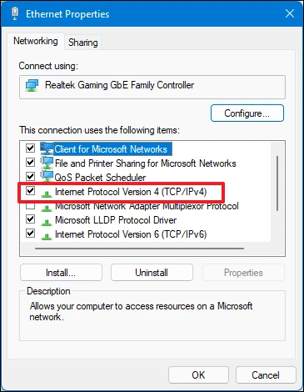Uncheck Client for Microsoft Networks checkbox

click(x=30, y=148)
